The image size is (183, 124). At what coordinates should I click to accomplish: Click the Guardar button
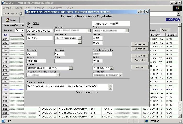click(140, 56)
